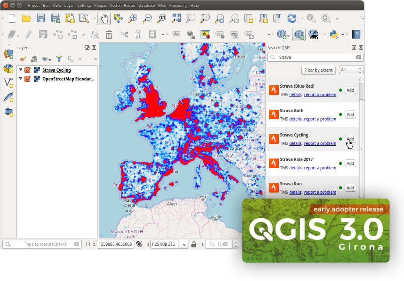Open the Processing menu
This screenshot has width=404, height=281.
coord(178,5)
